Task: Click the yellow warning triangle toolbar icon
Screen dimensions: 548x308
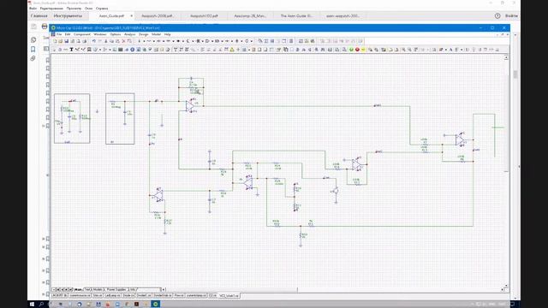Action: pos(232,50)
